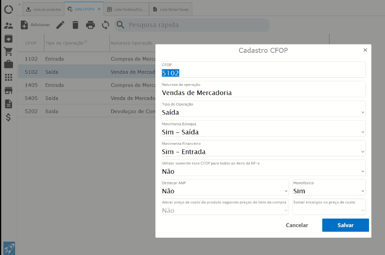Open the Movimenta Financeiro dropdown
385x255 pixels.
pyautogui.click(x=263, y=151)
